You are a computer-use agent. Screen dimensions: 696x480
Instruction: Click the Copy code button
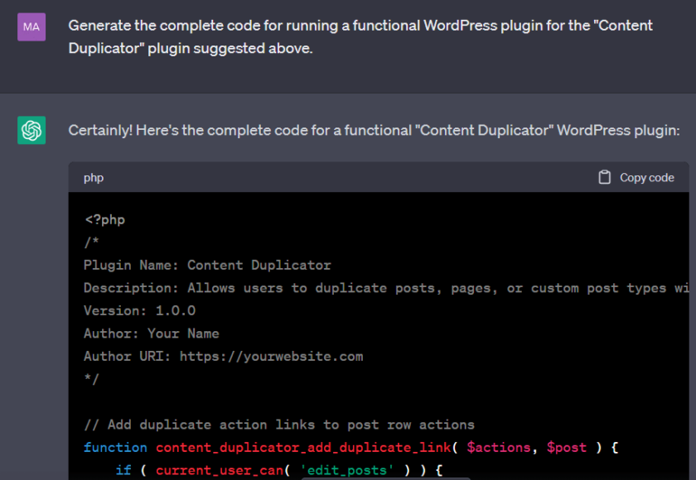[x=636, y=177]
